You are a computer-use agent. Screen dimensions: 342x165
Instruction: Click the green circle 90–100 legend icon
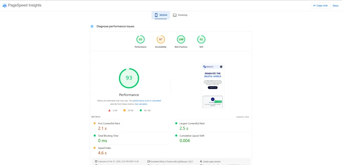click(141, 110)
